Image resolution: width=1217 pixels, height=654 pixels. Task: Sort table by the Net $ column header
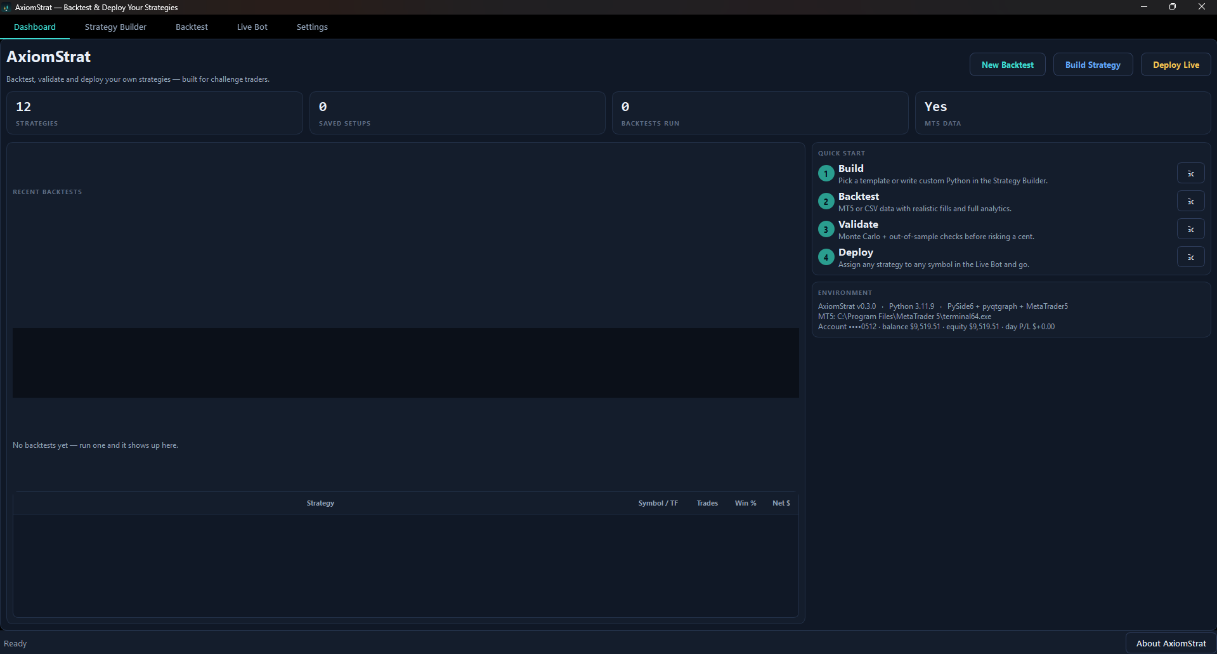pos(781,503)
